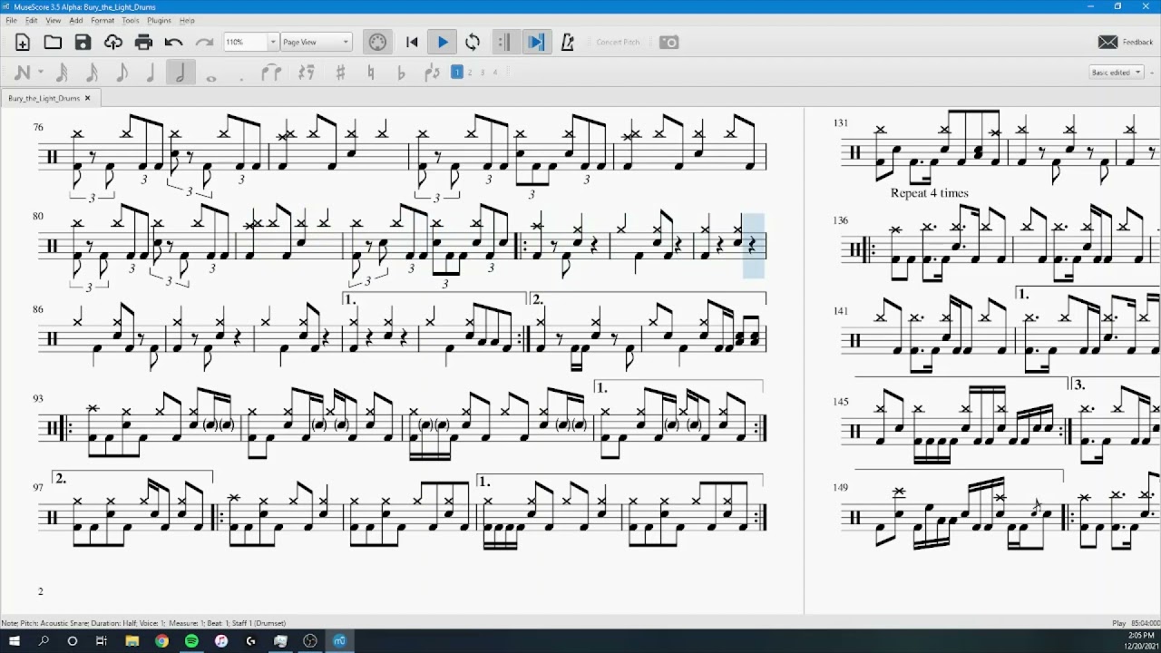
Task: Open the Tools menu
Action: 131,20
